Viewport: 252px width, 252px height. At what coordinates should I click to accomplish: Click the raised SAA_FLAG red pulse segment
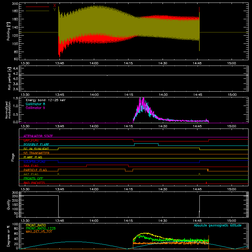[x=107, y=165]
